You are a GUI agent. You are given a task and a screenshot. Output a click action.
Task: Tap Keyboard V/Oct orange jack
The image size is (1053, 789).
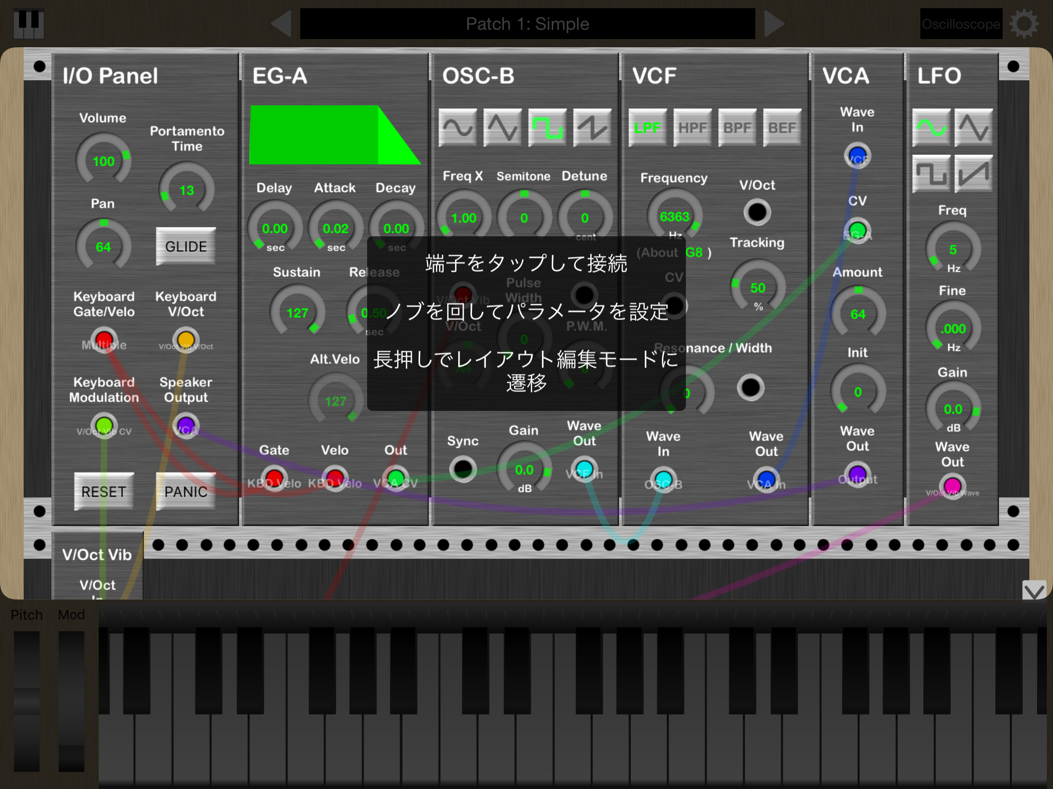point(186,340)
